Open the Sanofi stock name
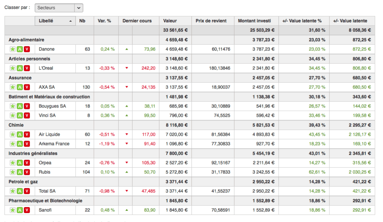 point(45,210)
